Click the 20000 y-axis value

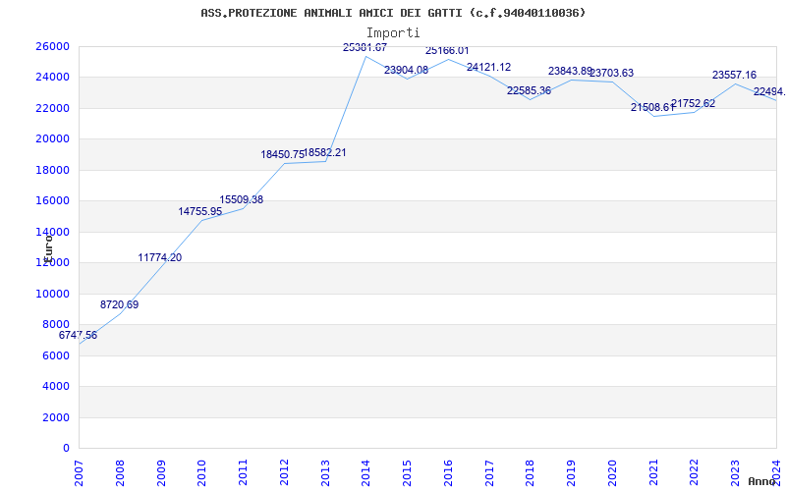(52, 138)
